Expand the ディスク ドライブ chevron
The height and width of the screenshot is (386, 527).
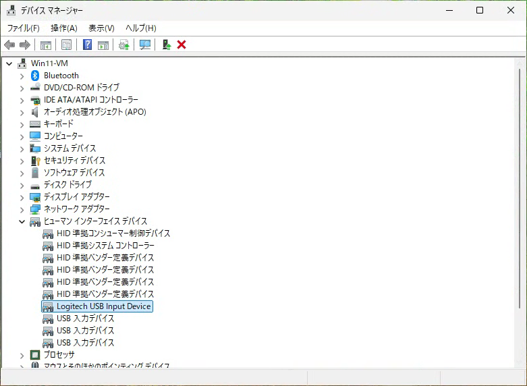[22, 186]
